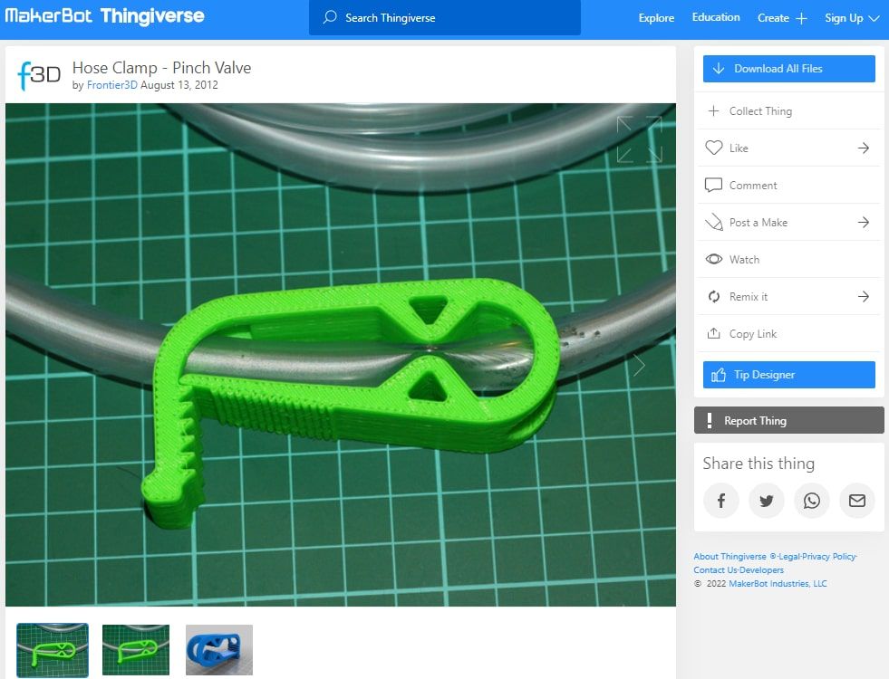The image size is (889, 679).
Task: Open the Education menu
Action: pyautogui.click(x=715, y=17)
